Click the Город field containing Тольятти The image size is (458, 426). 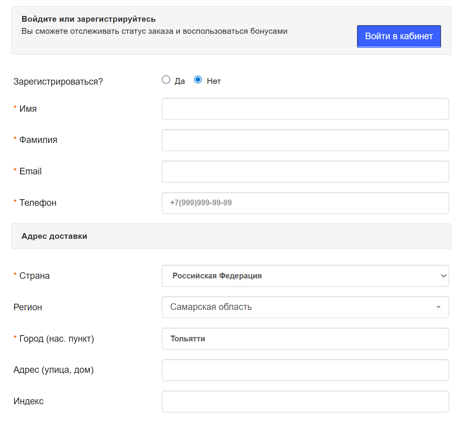(305, 339)
